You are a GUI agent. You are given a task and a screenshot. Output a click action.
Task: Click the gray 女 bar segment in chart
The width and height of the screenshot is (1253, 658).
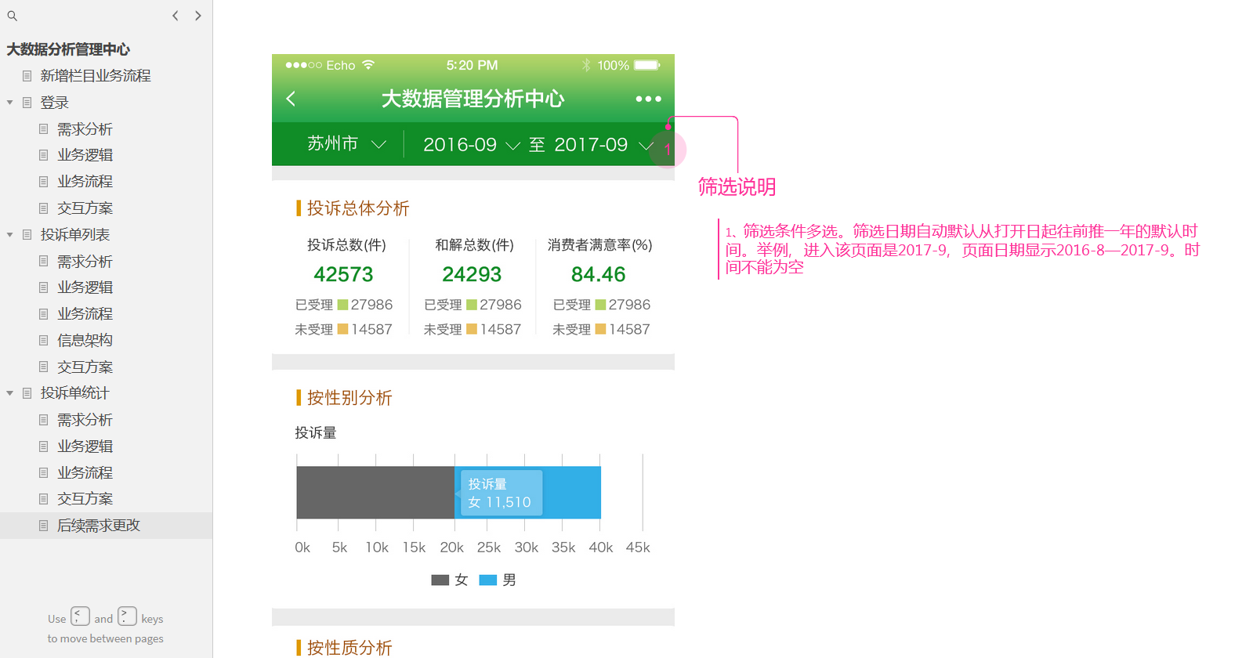point(375,493)
